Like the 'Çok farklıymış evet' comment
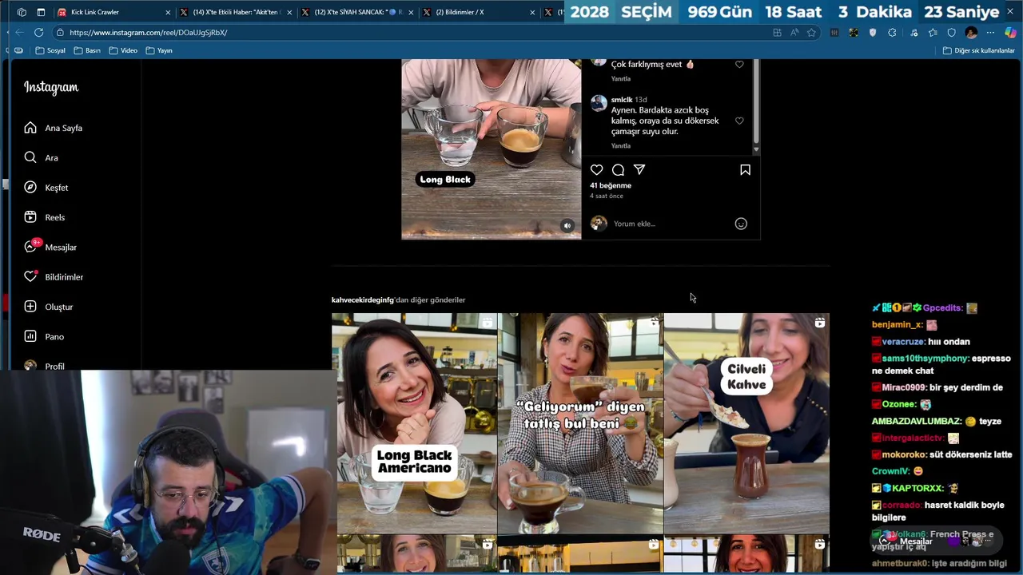 tap(739, 64)
